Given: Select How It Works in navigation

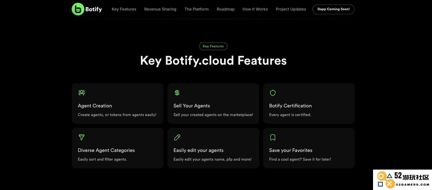Looking at the screenshot, I should tap(255, 9).
